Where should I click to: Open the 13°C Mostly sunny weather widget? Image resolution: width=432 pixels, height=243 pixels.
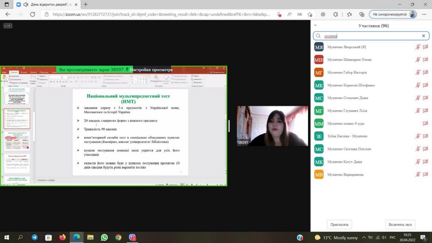[336, 238]
